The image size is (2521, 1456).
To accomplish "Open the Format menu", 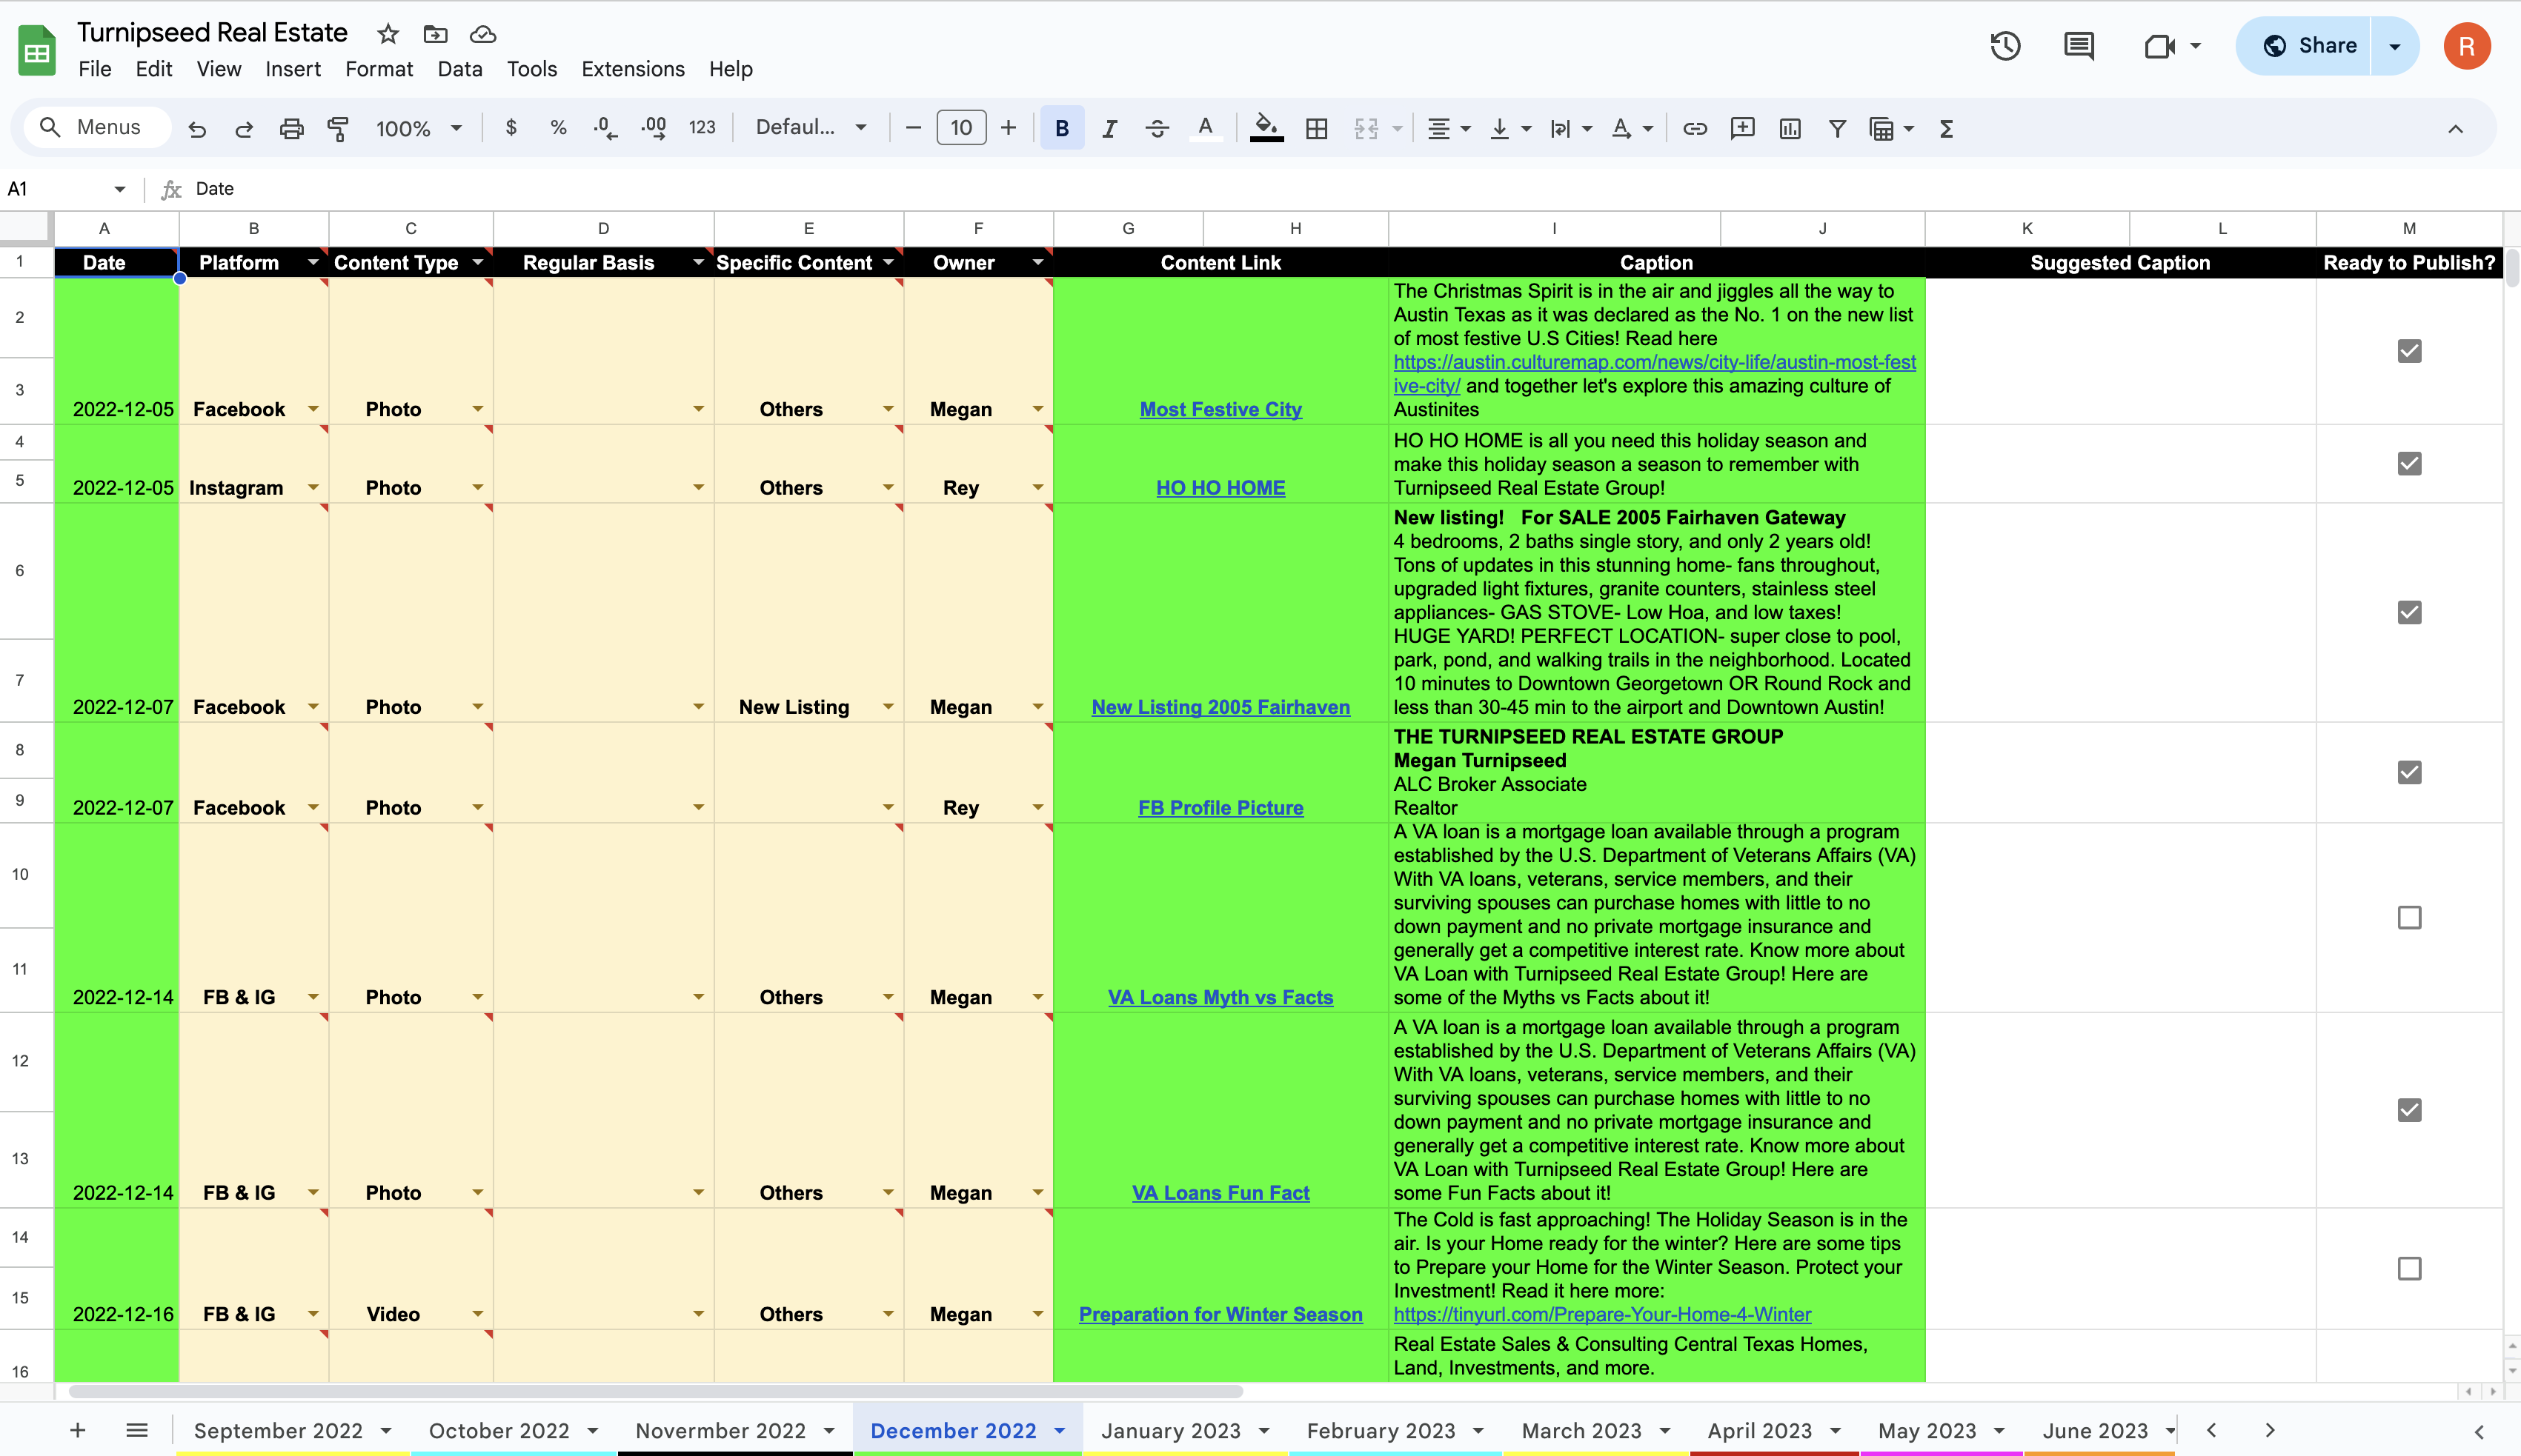I will [x=379, y=69].
